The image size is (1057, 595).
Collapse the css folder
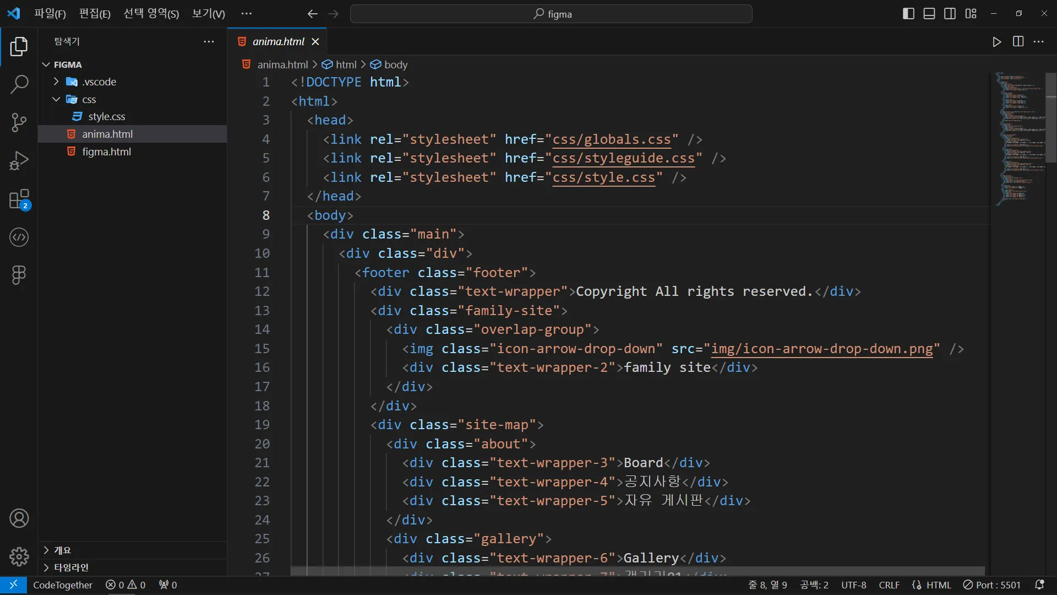pyautogui.click(x=89, y=99)
